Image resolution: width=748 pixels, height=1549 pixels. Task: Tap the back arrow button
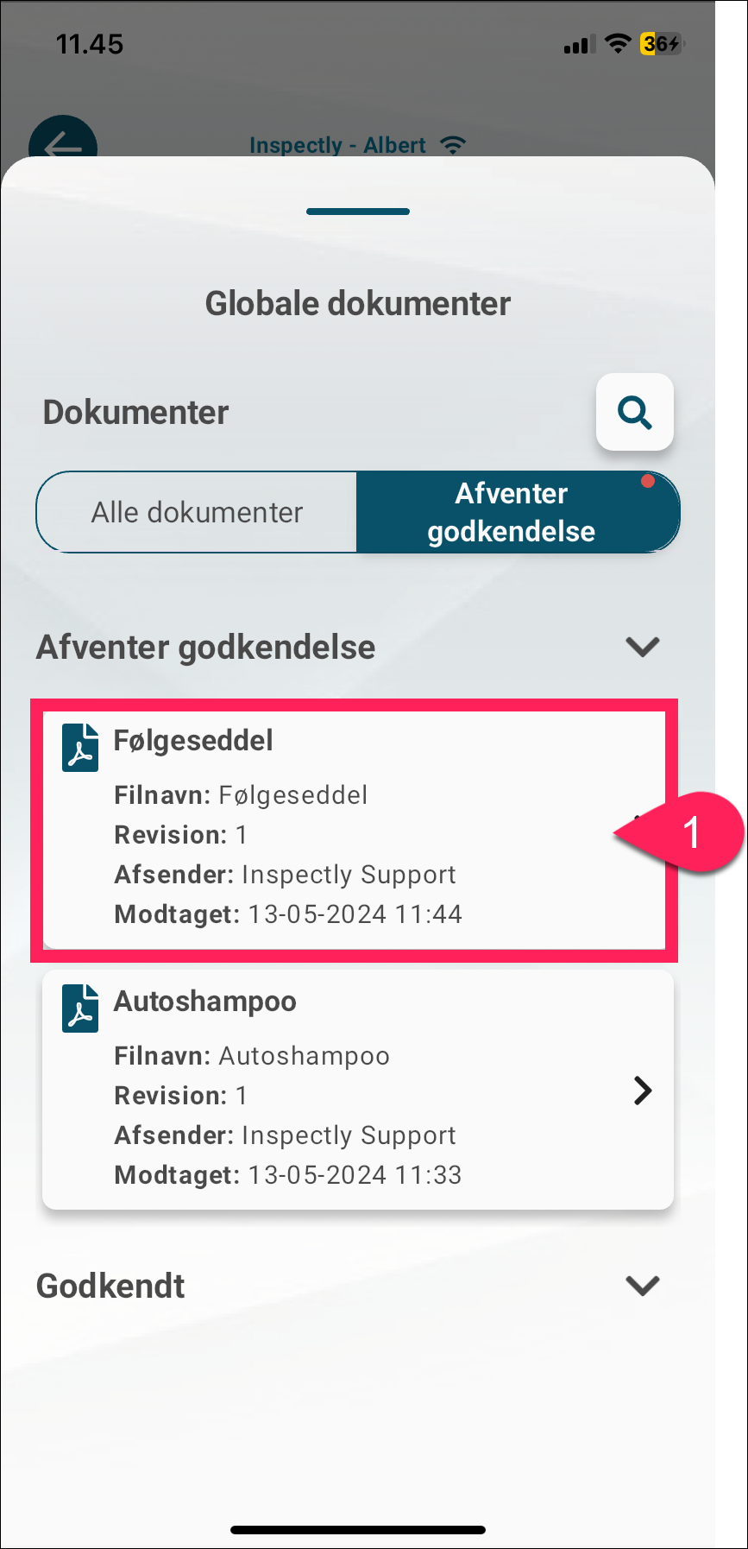point(63,138)
